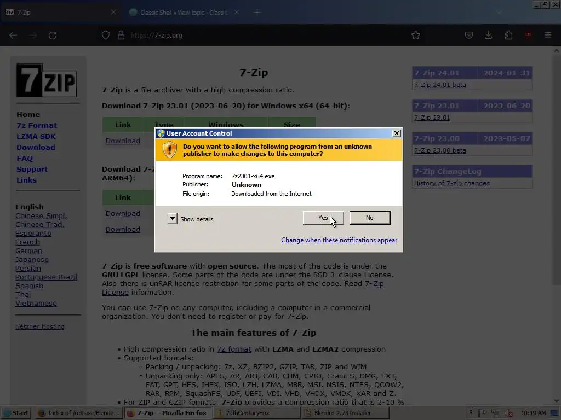
Task: Open the 7z format link in features
Action: tap(234, 349)
